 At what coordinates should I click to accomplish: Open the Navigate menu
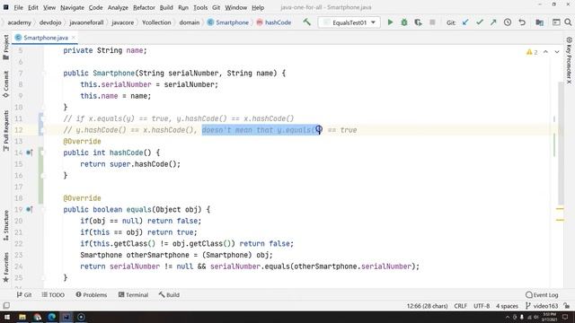pyautogui.click(x=72, y=7)
